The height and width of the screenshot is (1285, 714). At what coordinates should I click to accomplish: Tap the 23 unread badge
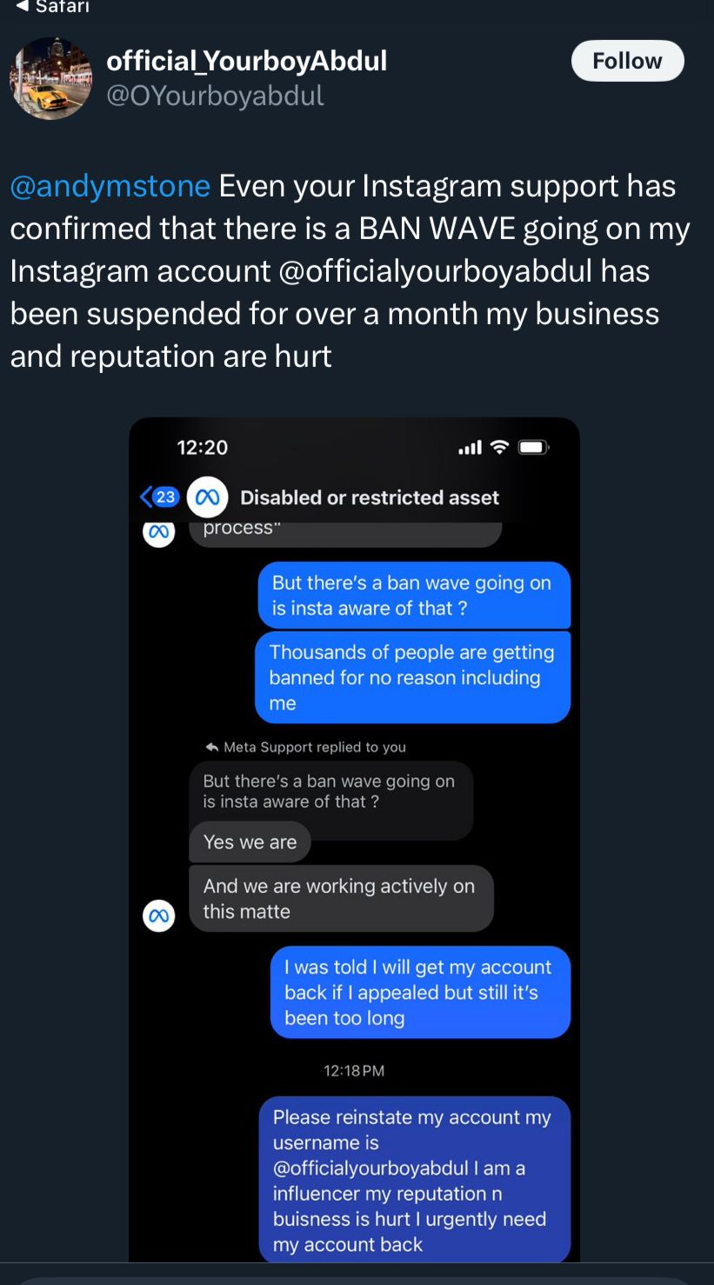pos(165,497)
